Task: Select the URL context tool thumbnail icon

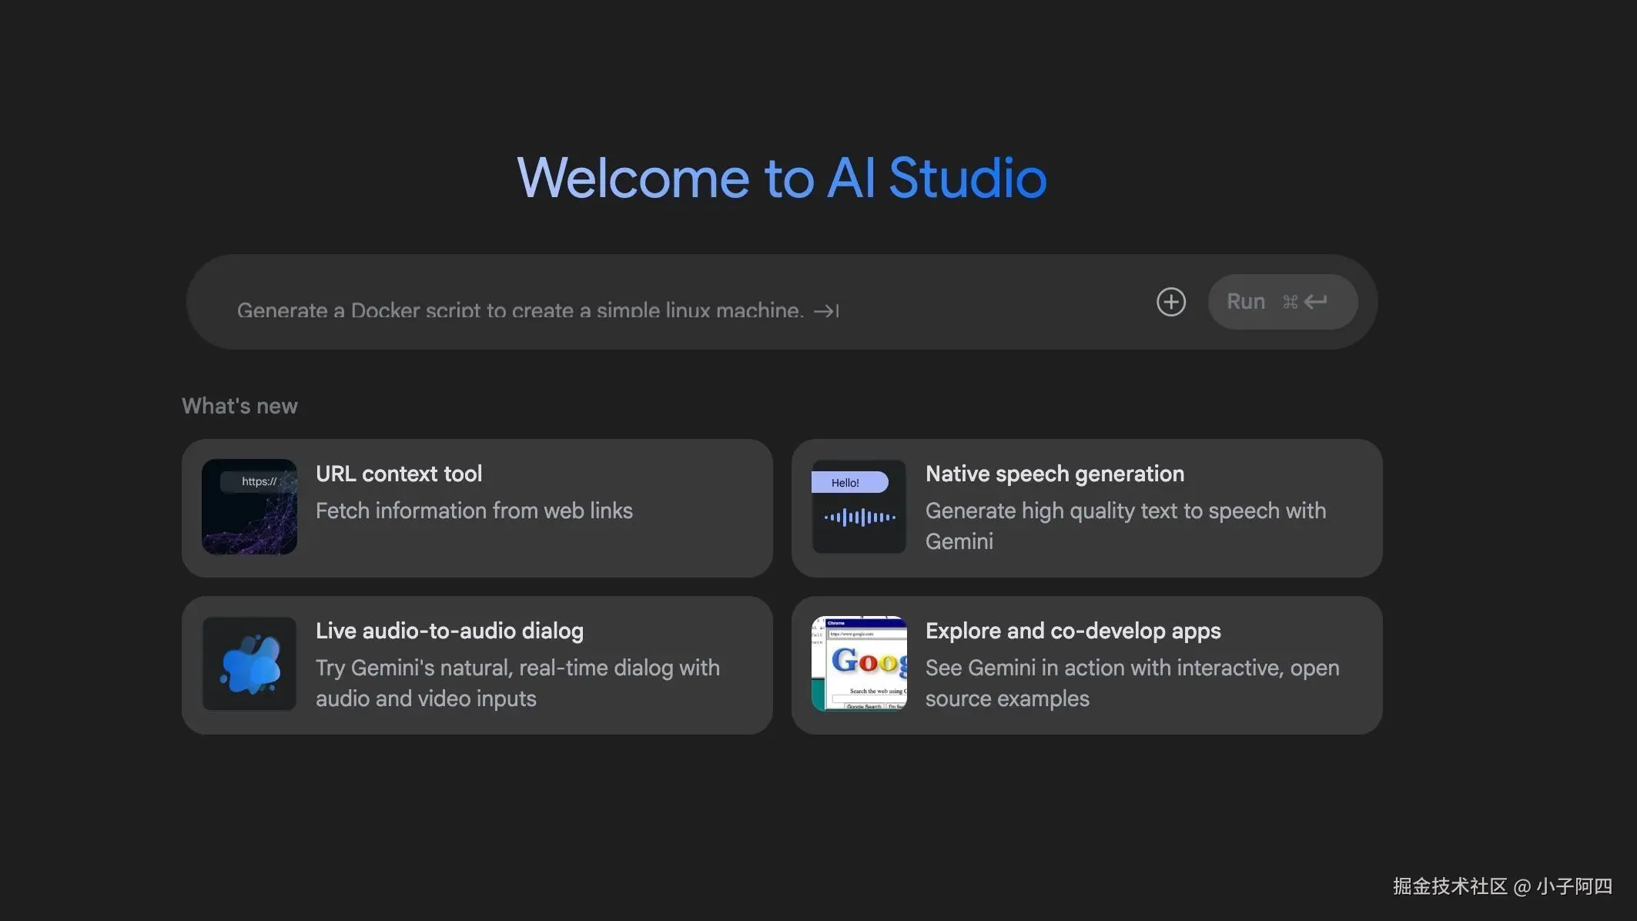Action: [x=248, y=506]
